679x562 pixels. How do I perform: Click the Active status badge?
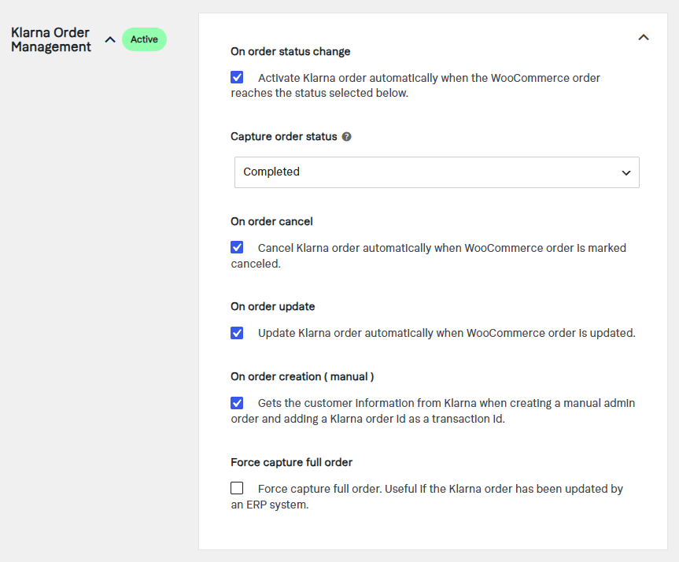pos(144,39)
